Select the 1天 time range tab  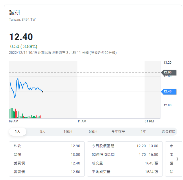tap(18, 132)
